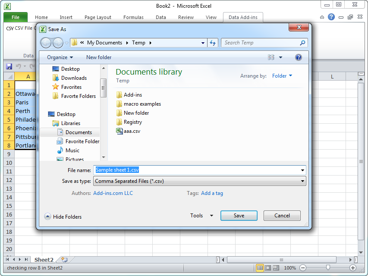Screen dimensions: 368x276
Task: Switch to the Home ribbon tab
Action: click(41, 17)
